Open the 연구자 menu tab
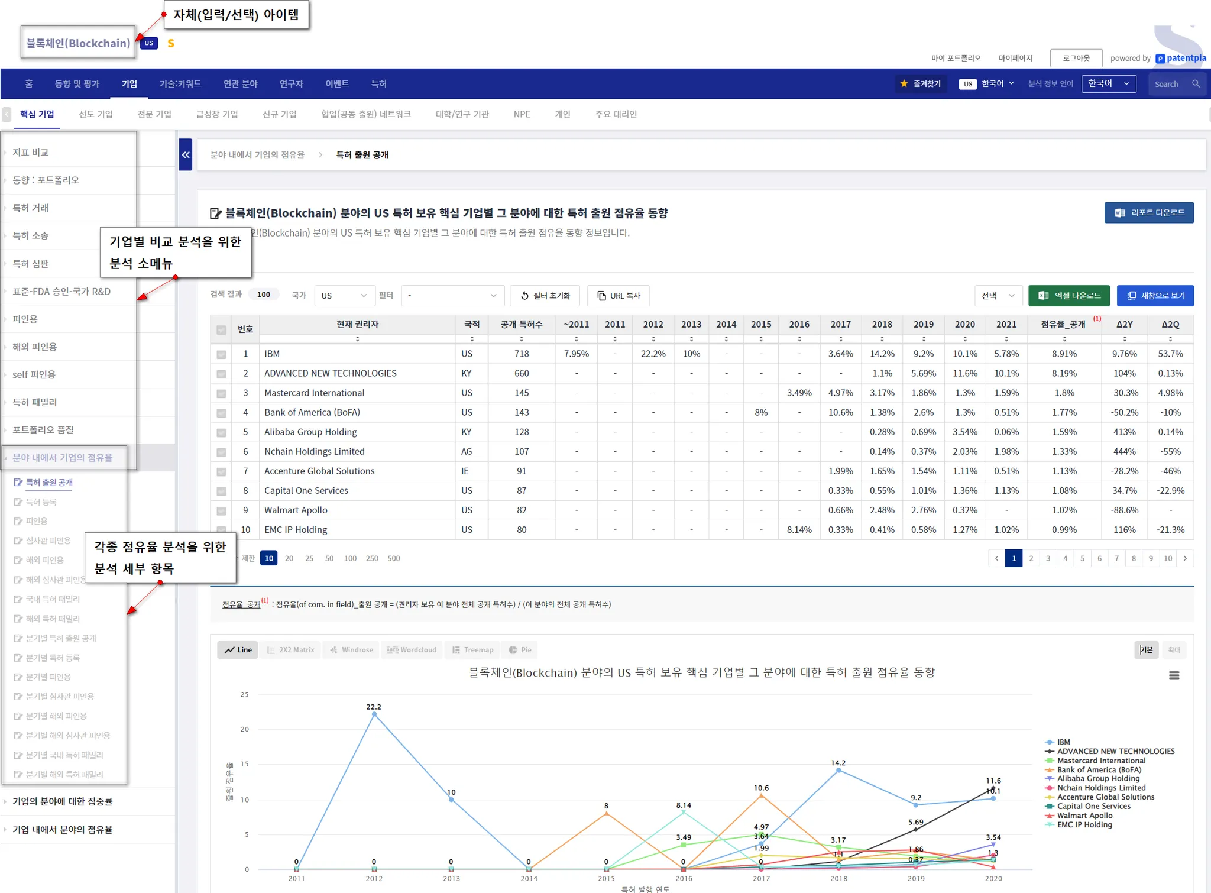This screenshot has height=893, width=1211. coord(291,84)
